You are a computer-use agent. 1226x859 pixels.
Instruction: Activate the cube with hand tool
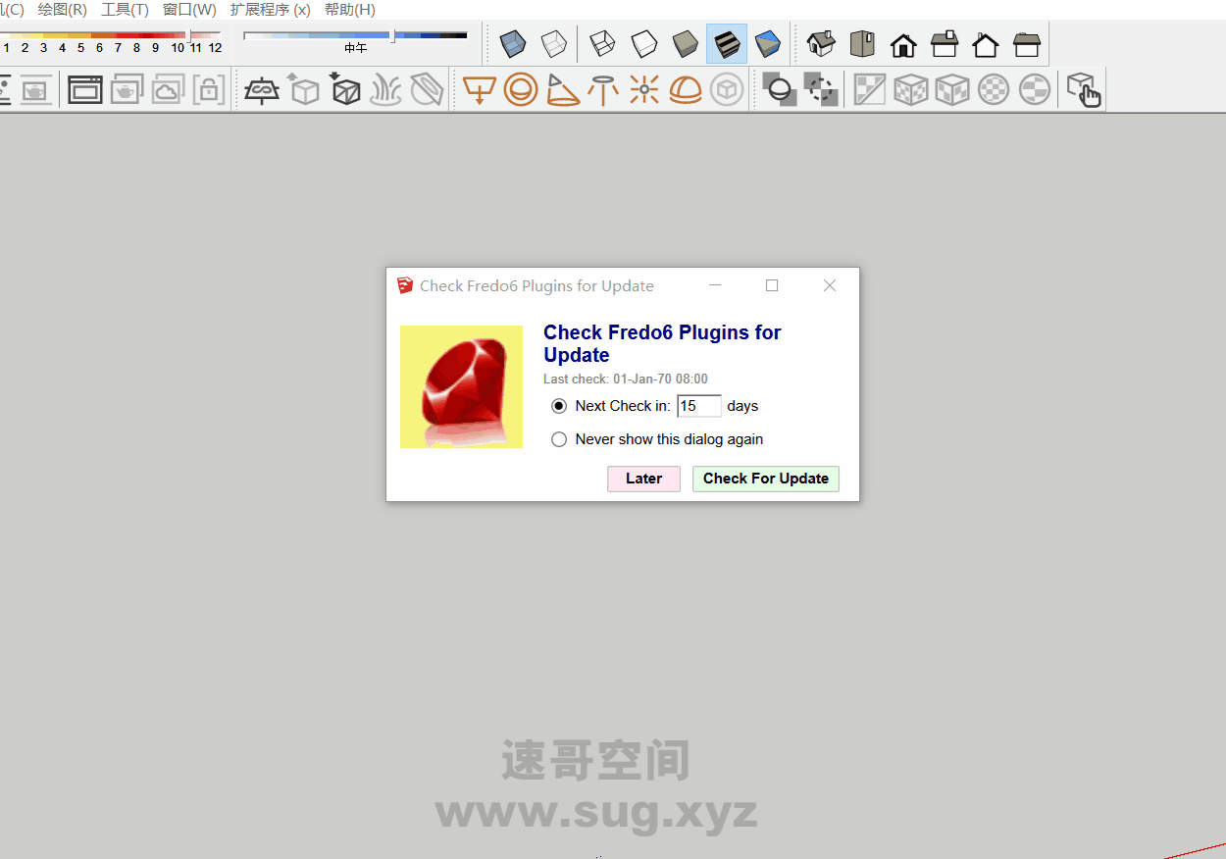tap(1084, 90)
